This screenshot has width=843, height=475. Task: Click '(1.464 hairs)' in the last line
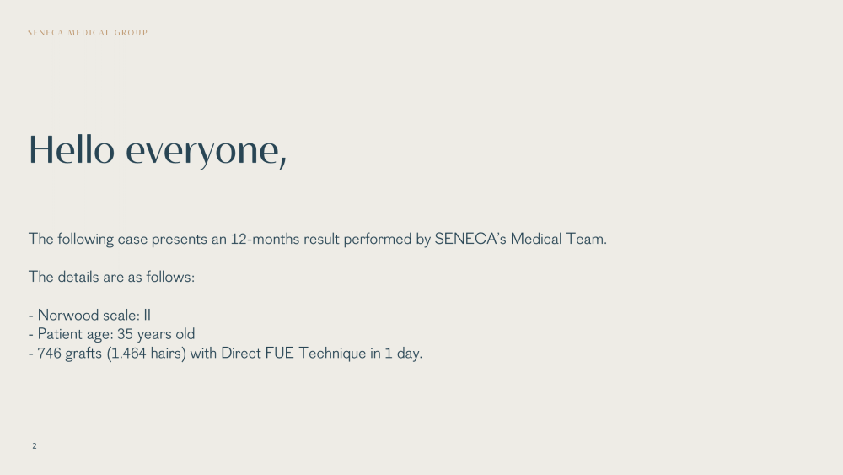[146, 354]
